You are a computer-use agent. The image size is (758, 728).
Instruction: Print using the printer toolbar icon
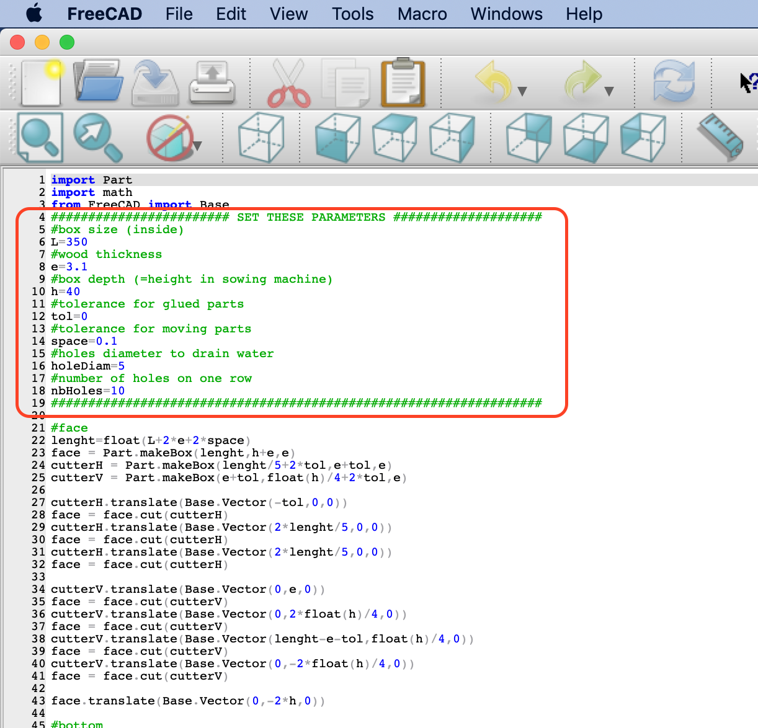tap(213, 82)
